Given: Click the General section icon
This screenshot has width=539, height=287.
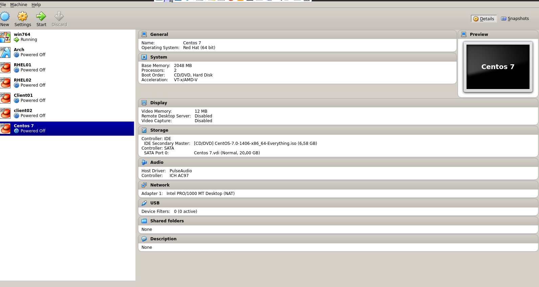Looking at the screenshot, I should click(144, 35).
